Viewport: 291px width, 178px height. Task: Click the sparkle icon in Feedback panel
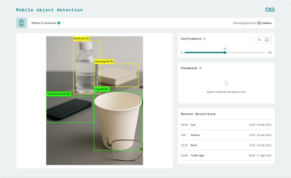[226, 83]
